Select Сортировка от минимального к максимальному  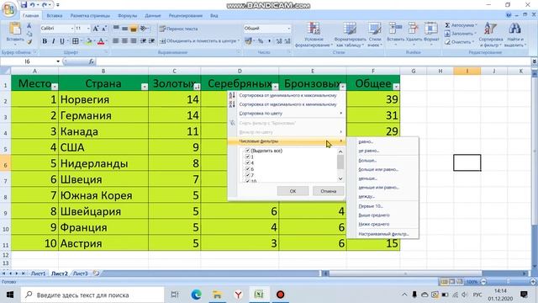287,95
